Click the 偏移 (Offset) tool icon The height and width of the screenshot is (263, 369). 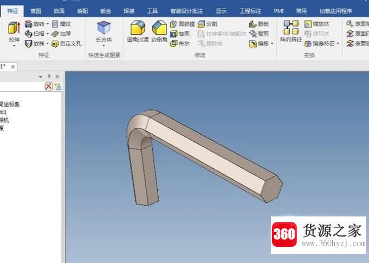pyautogui.click(x=253, y=43)
